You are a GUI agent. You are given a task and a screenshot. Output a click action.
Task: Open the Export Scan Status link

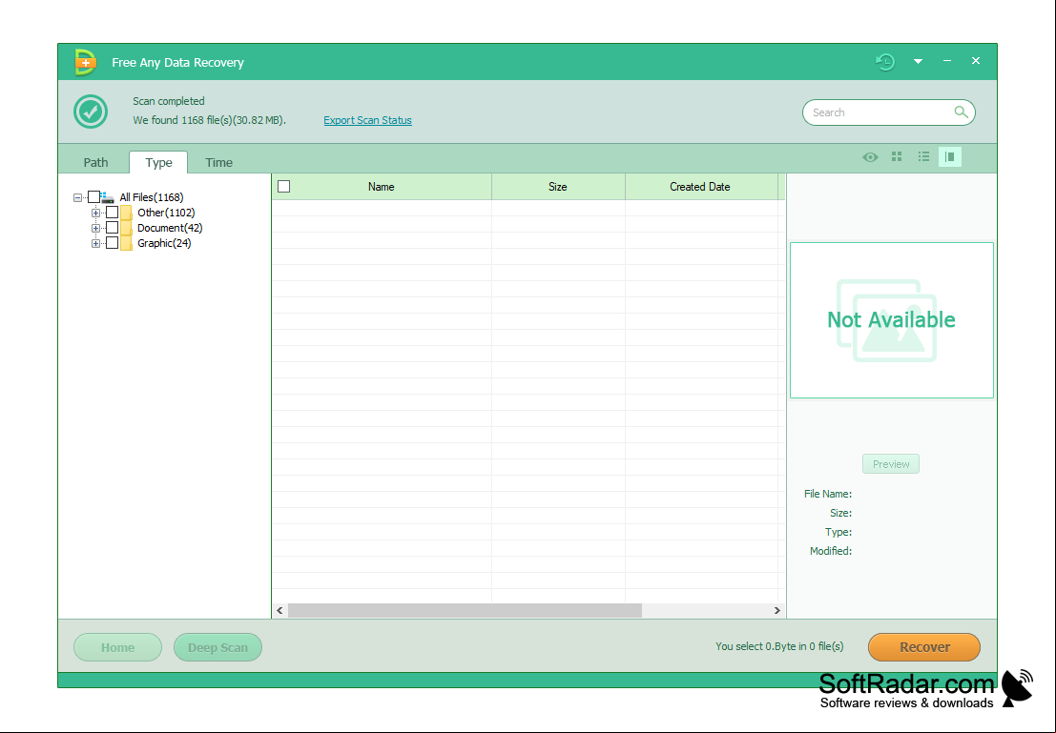click(x=367, y=120)
